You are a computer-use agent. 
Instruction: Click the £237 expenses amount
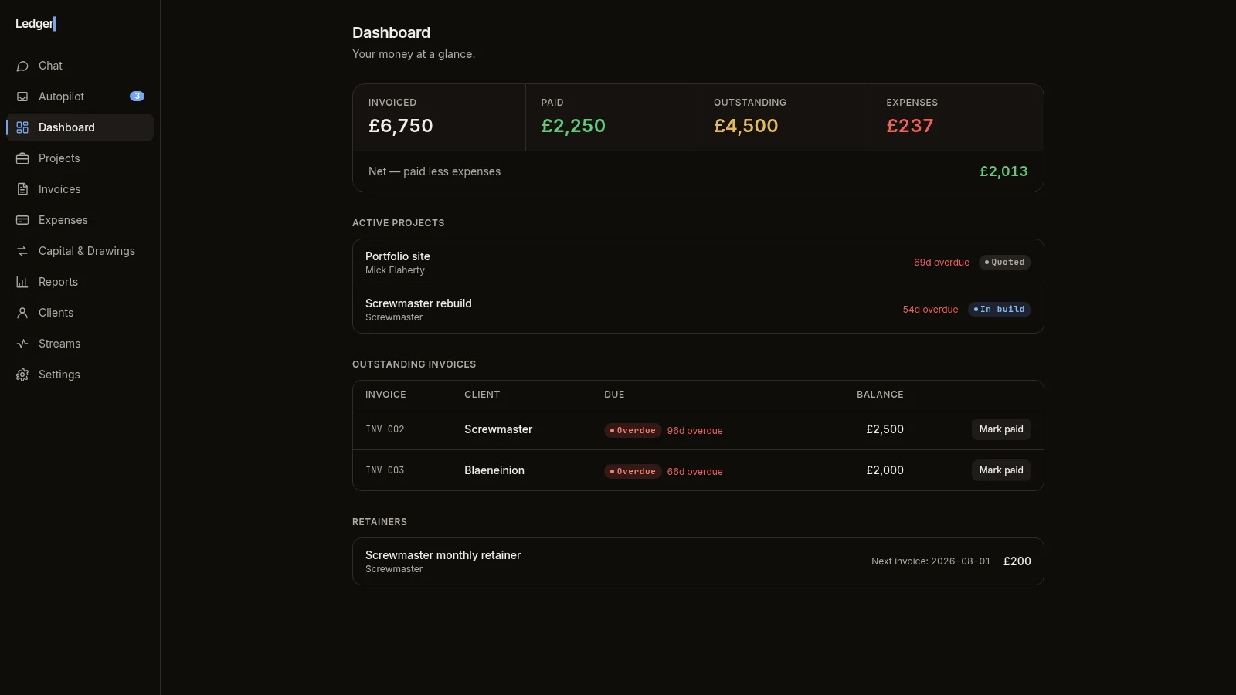coord(910,126)
